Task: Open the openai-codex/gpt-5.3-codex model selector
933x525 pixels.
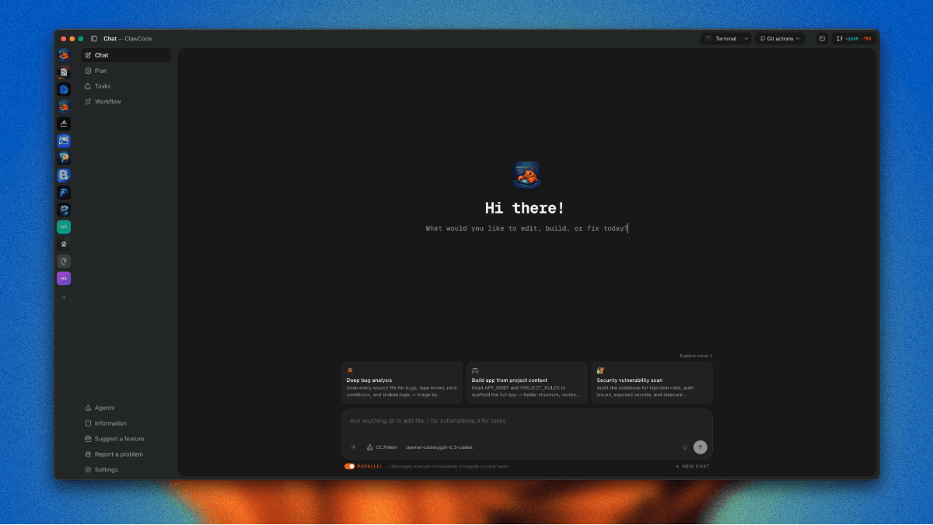Action: point(439,447)
